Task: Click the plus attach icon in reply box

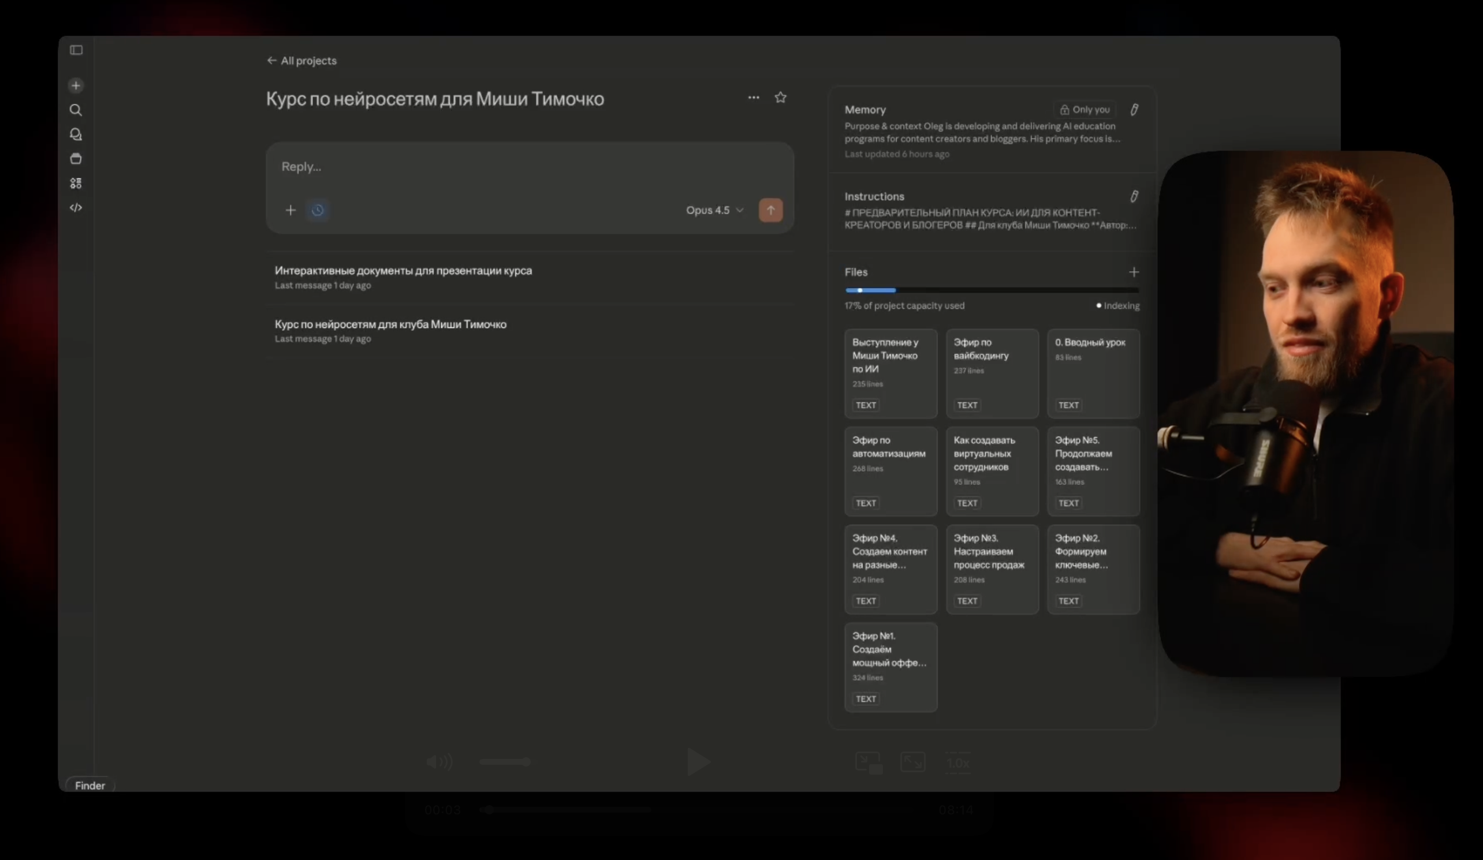Action: tap(290, 210)
